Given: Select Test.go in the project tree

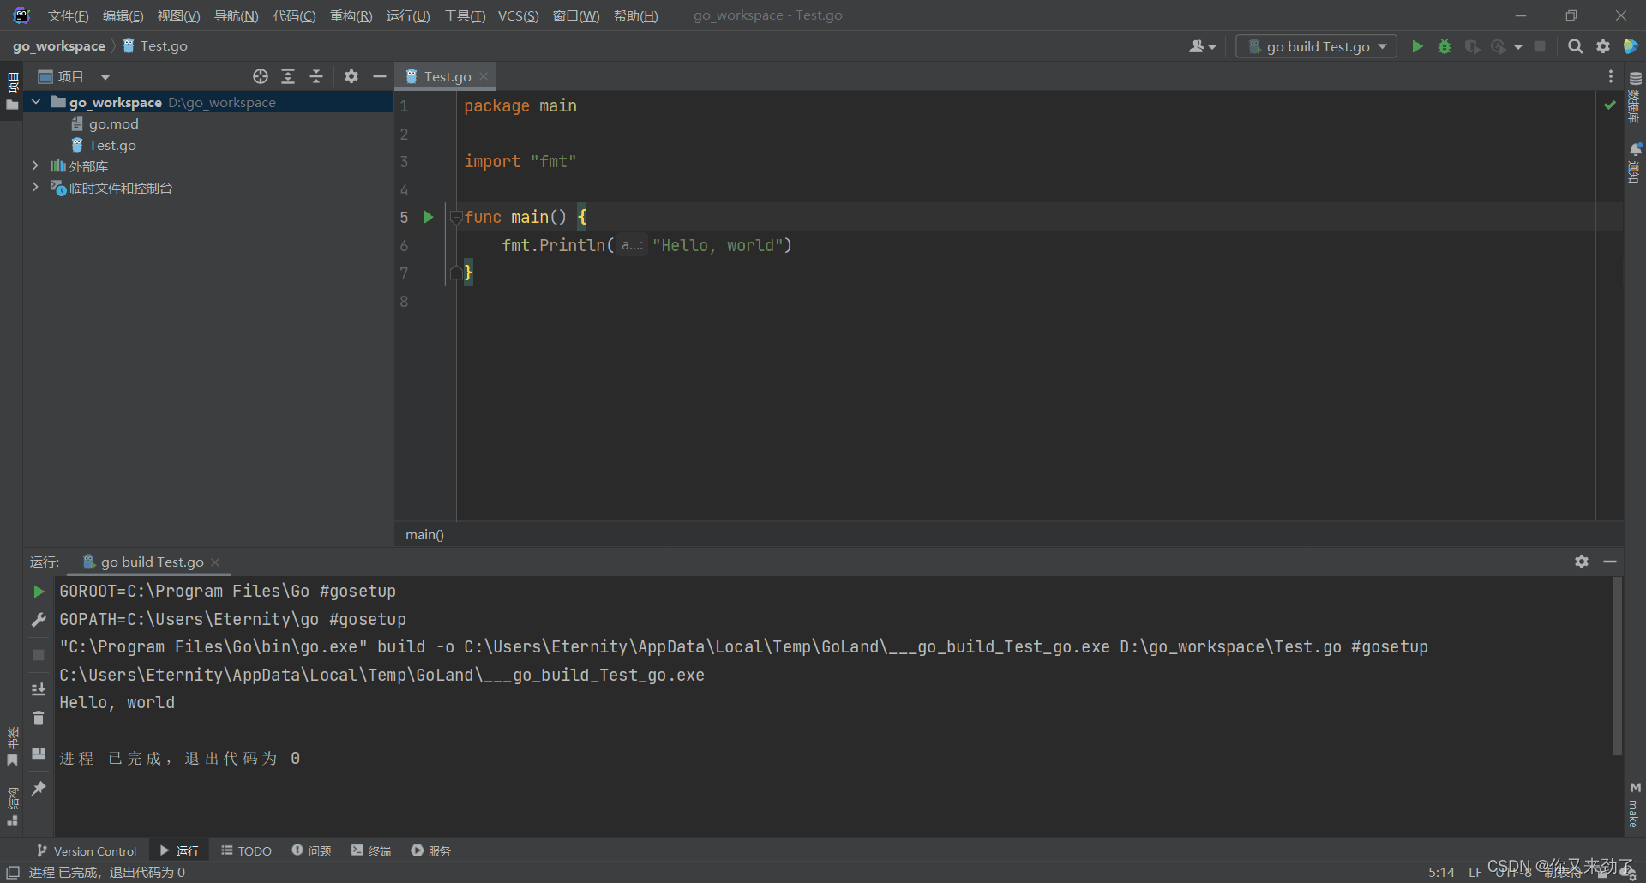Looking at the screenshot, I should tap(112, 145).
